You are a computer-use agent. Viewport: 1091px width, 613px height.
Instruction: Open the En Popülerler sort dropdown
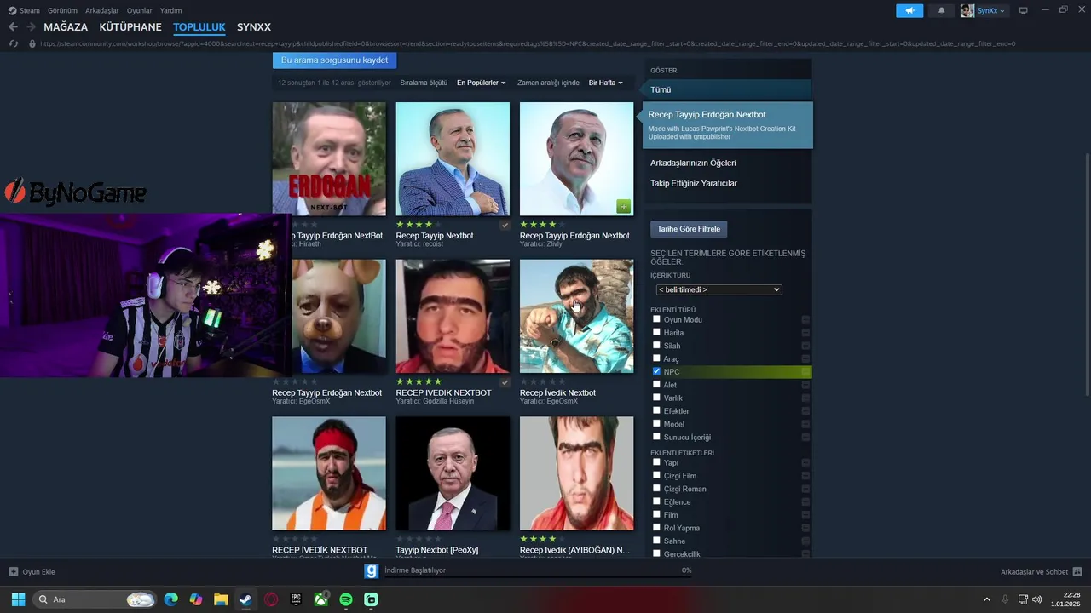point(481,83)
